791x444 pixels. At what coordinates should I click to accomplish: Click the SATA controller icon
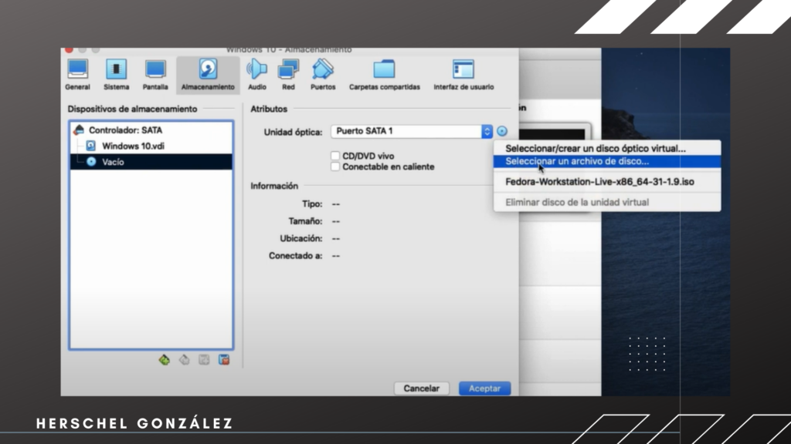(79, 129)
